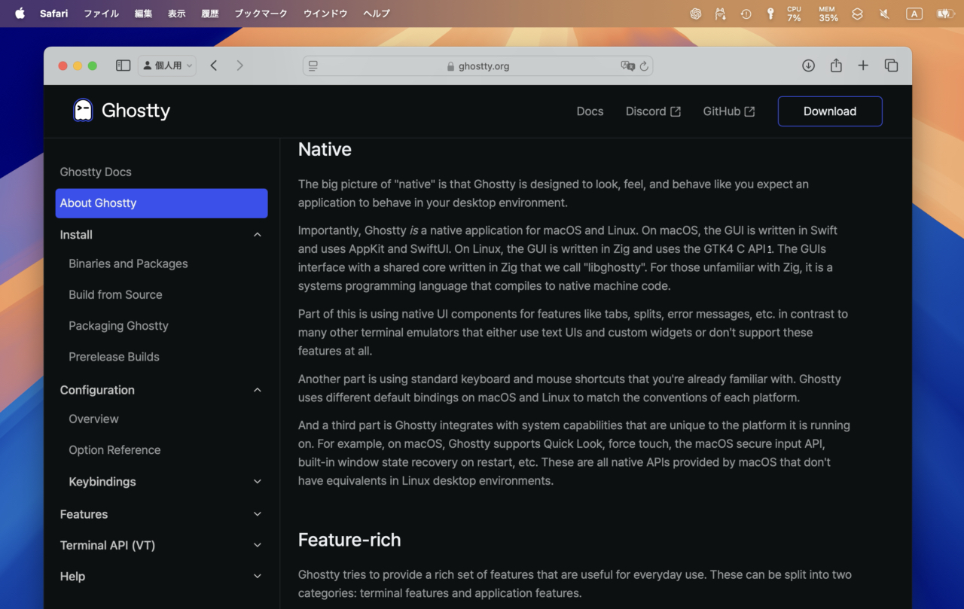Screen dimensions: 964x609
Task: Click the Terminal API (VT) sidebar label
Action: click(108, 545)
